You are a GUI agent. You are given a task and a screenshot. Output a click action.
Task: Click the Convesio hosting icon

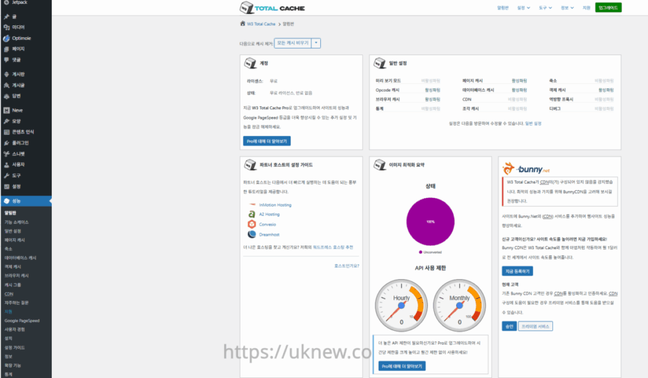point(252,224)
